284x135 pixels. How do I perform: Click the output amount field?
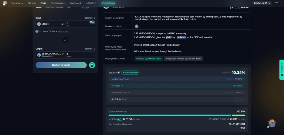pyautogui.click(x=80, y=55)
